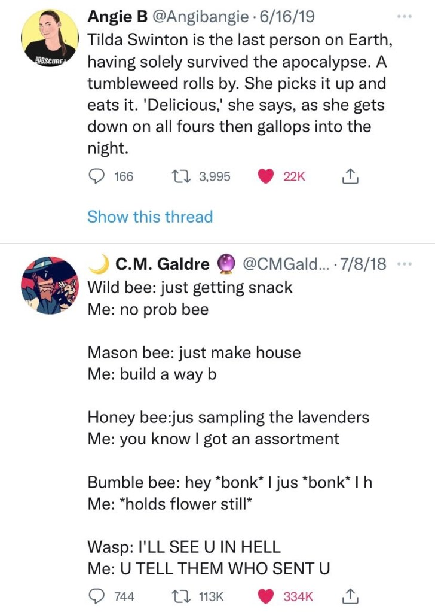The height and width of the screenshot is (612, 435).
Task: Open C.M. Galdre's profile avatar
Action: click(x=50, y=287)
